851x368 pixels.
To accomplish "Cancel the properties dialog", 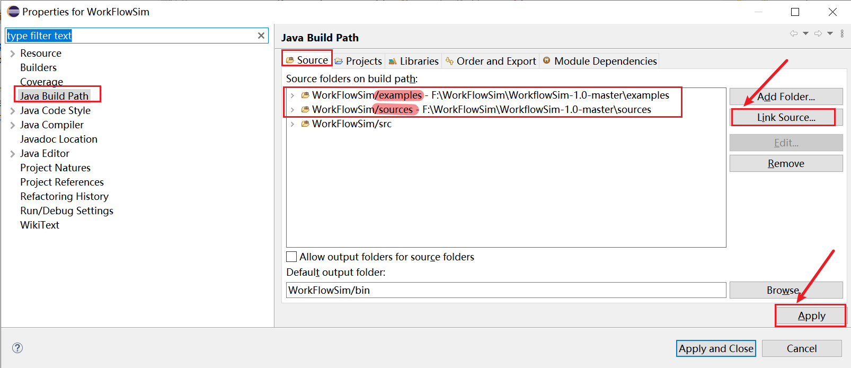I will [802, 348].
